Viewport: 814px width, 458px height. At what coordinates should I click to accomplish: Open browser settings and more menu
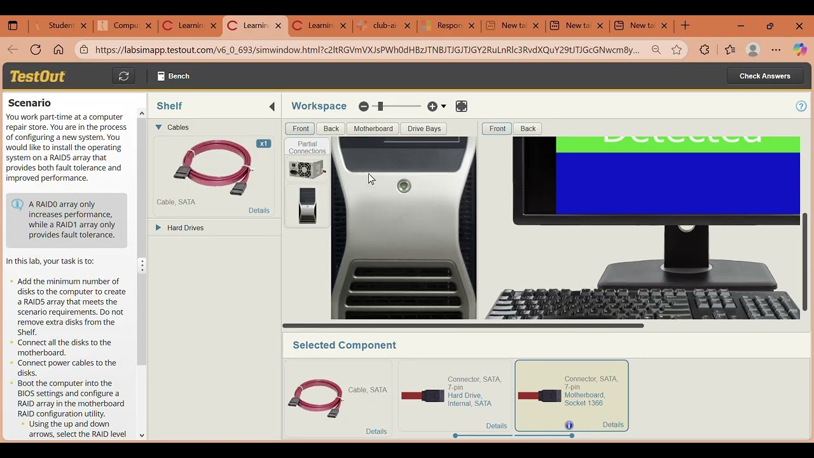coord(776,50)
